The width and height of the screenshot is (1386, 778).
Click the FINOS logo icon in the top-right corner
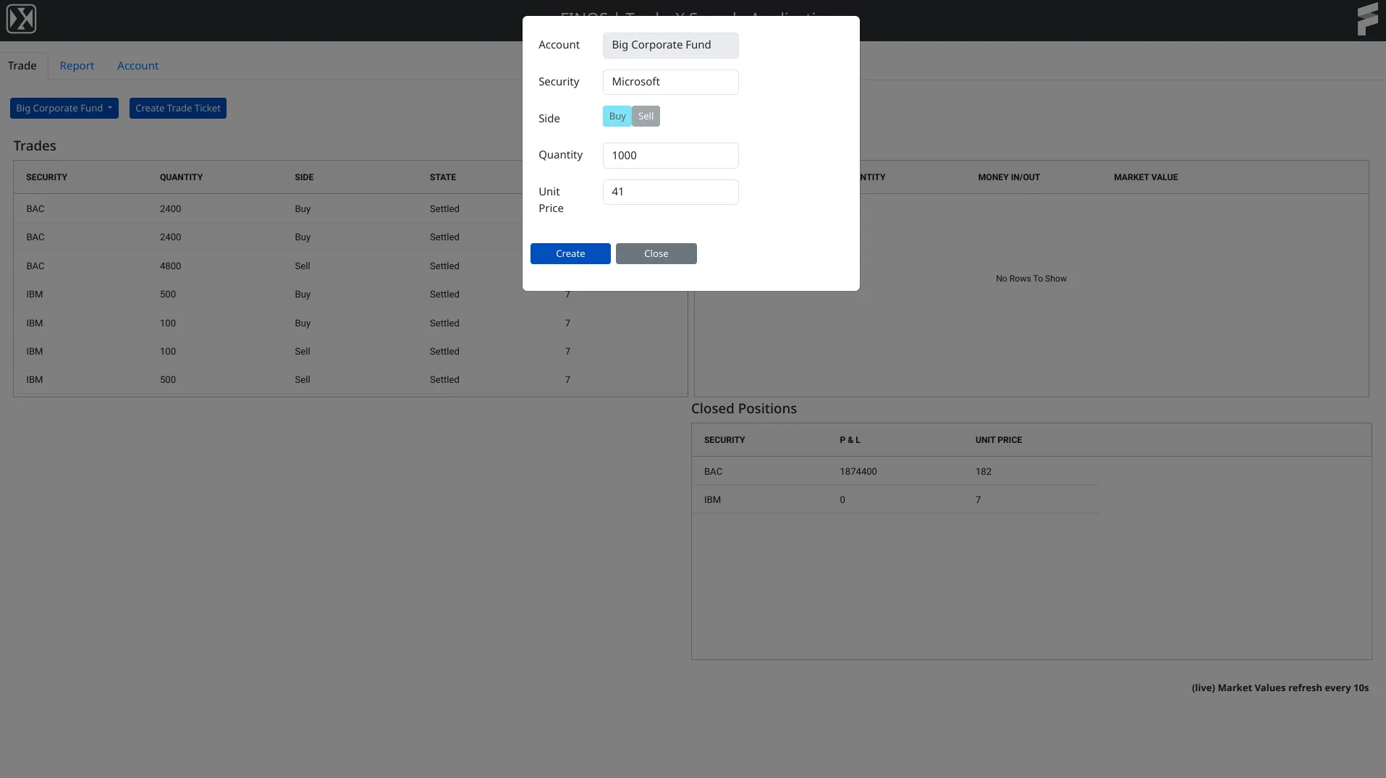tap(1366, 19)
